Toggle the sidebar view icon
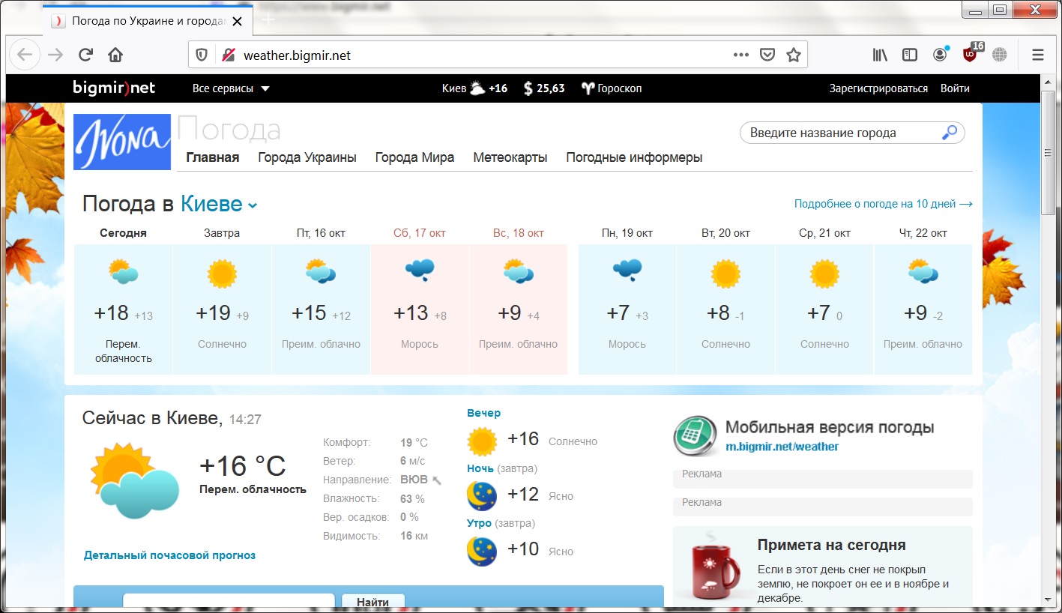The height and width of the screenshot is (613, 1062). coord(909,55)
